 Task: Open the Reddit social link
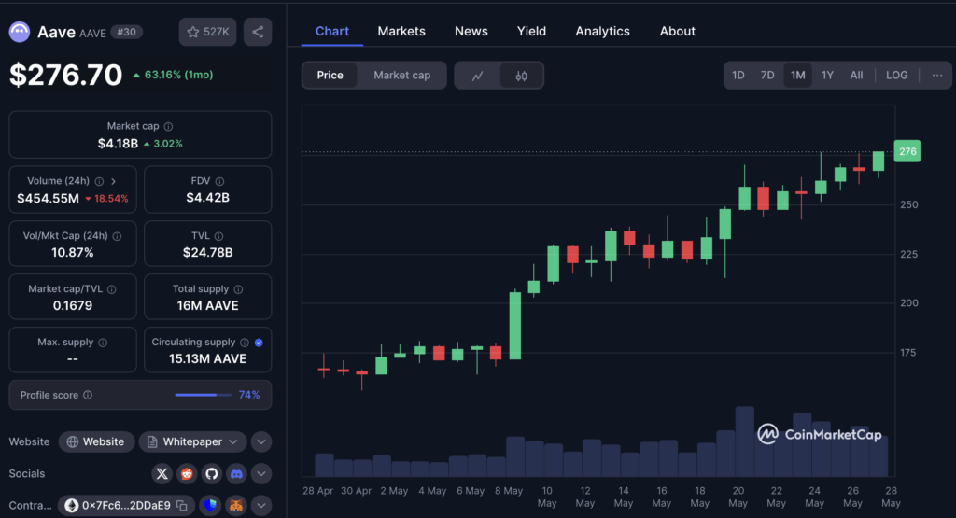(x=187, y=473)
